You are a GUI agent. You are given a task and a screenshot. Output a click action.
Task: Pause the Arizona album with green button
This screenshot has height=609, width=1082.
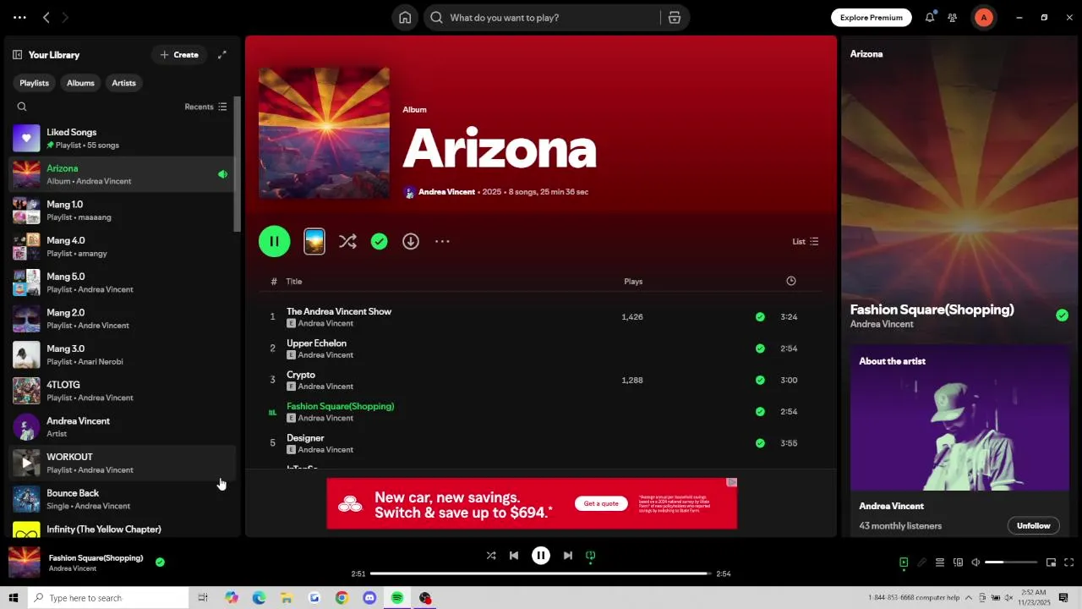click(x=275, y=242)
